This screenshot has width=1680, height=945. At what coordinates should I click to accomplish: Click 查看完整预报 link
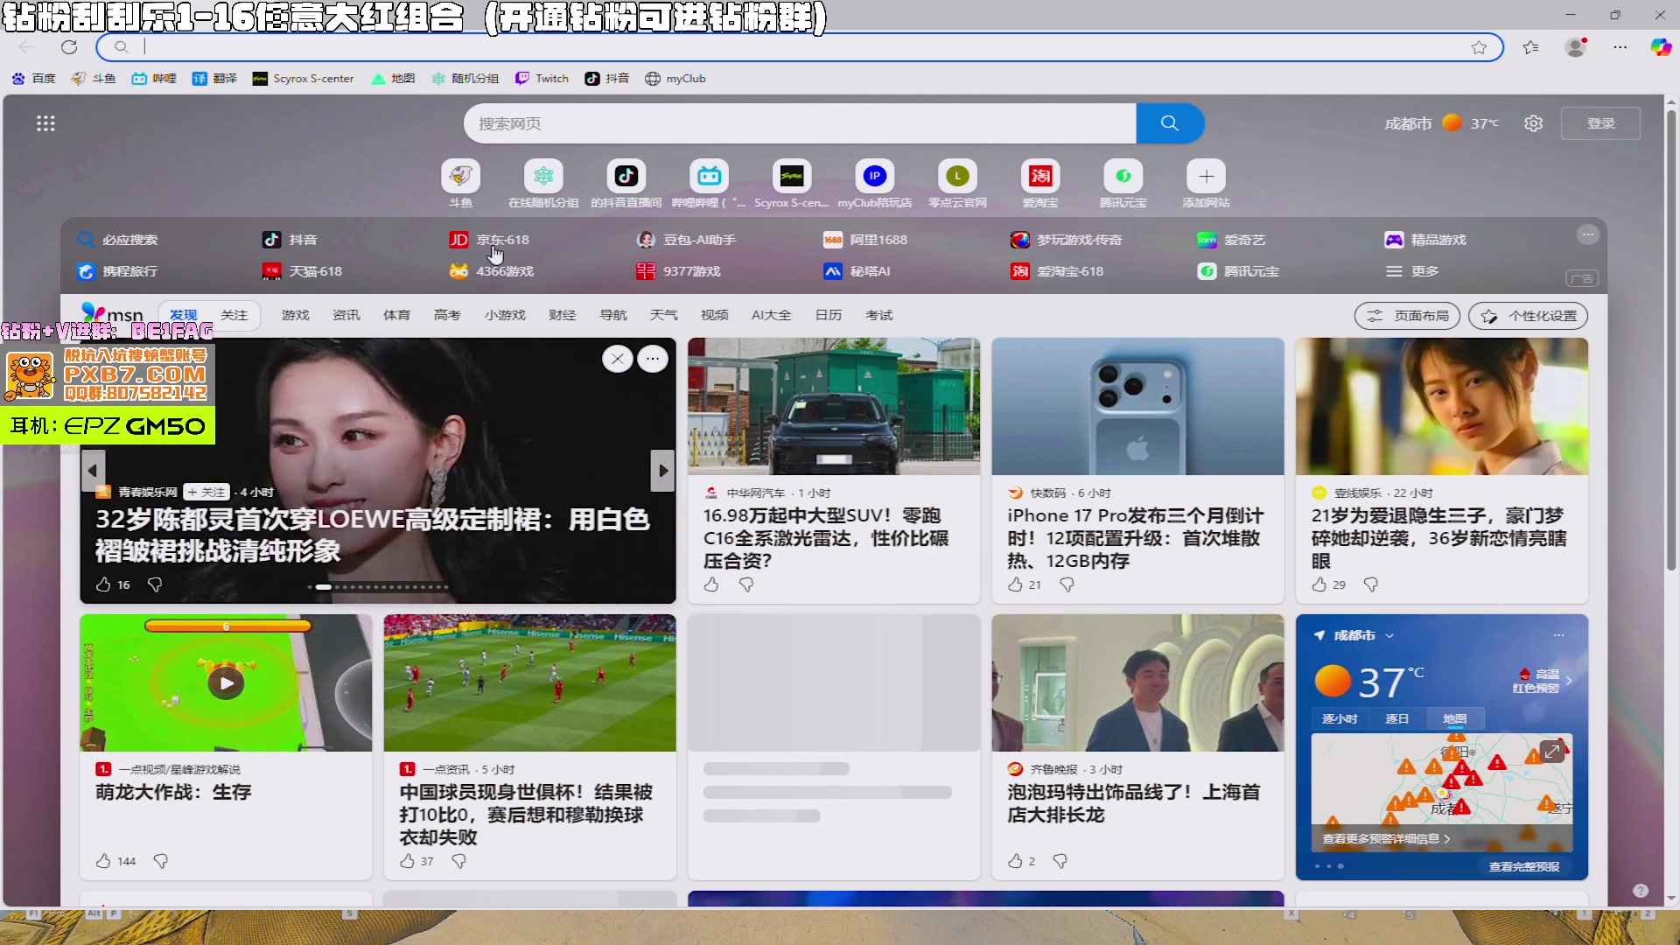pyautogui.click(x=1523, y=866)
